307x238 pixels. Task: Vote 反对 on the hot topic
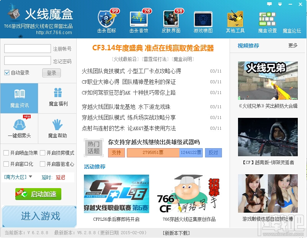(x=213, y=153)
